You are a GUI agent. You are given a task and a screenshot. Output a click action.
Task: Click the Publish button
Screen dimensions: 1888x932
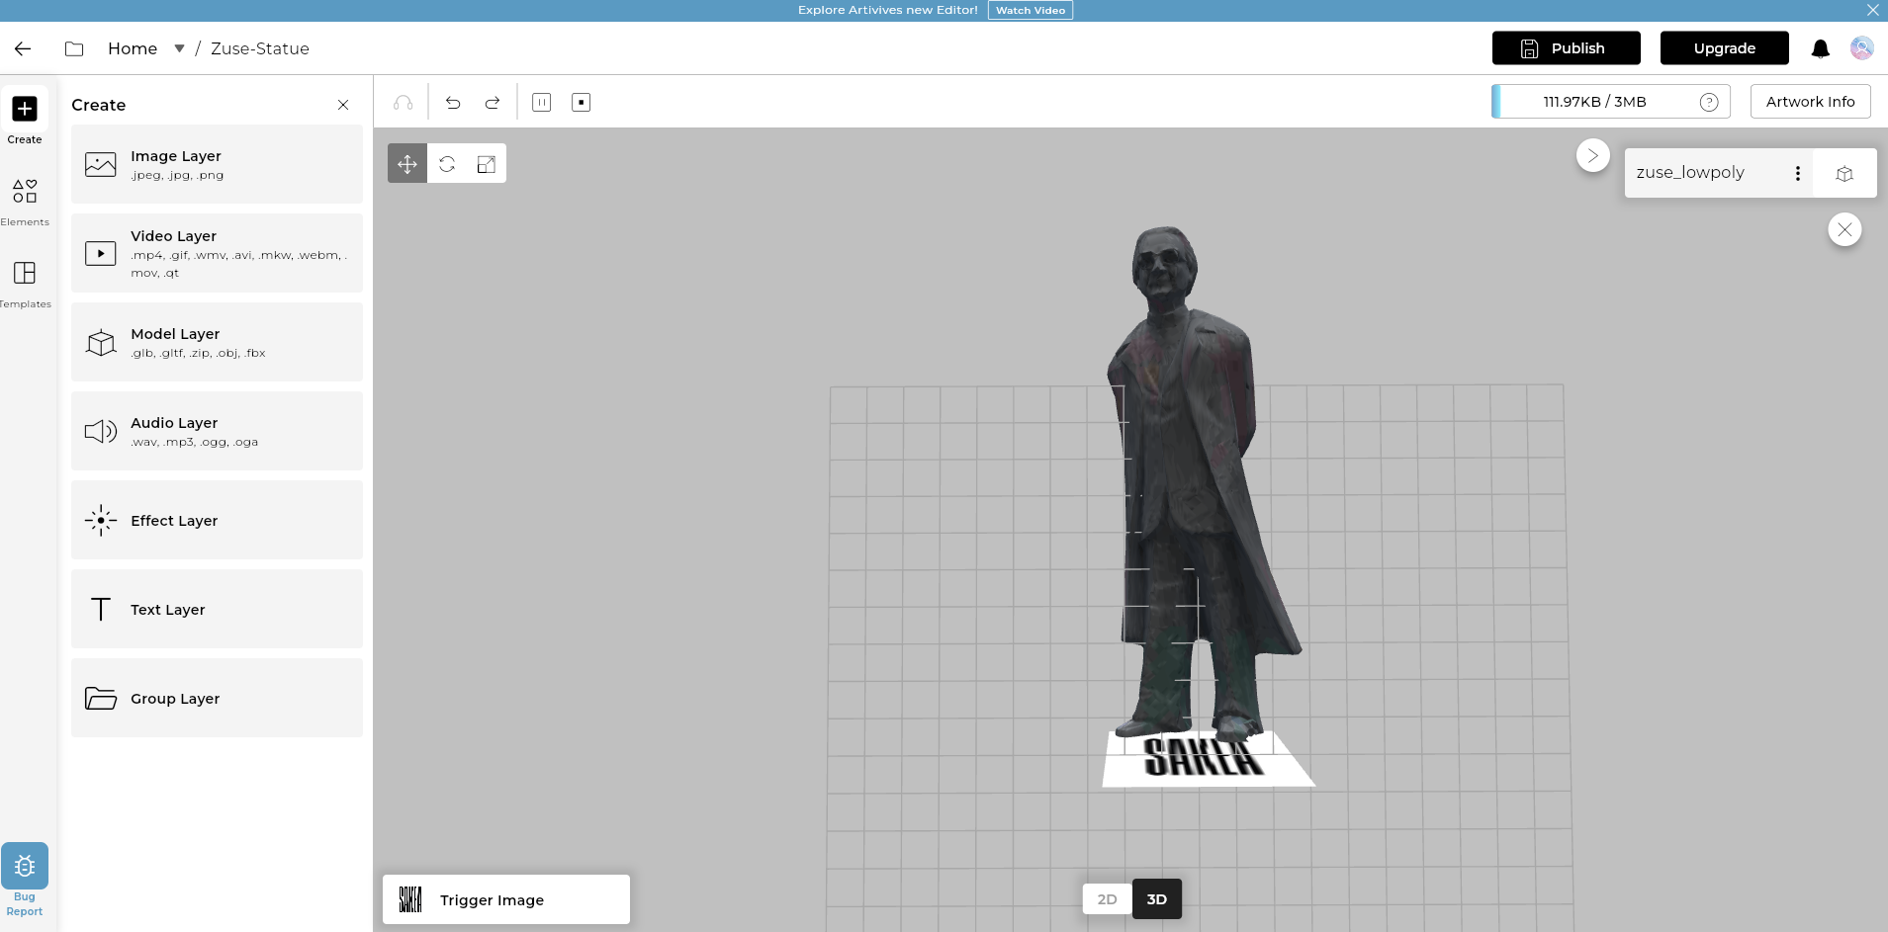(1566, 48)
